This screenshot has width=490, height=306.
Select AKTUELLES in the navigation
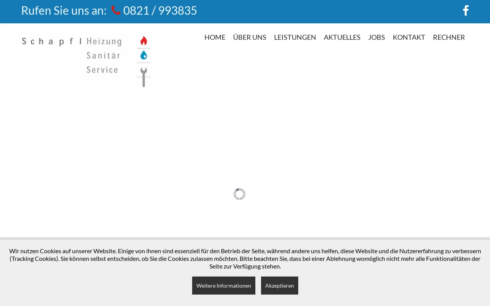point(342,37)
